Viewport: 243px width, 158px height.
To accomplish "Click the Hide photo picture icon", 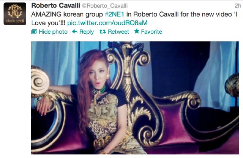I will [x=34, y=32].
